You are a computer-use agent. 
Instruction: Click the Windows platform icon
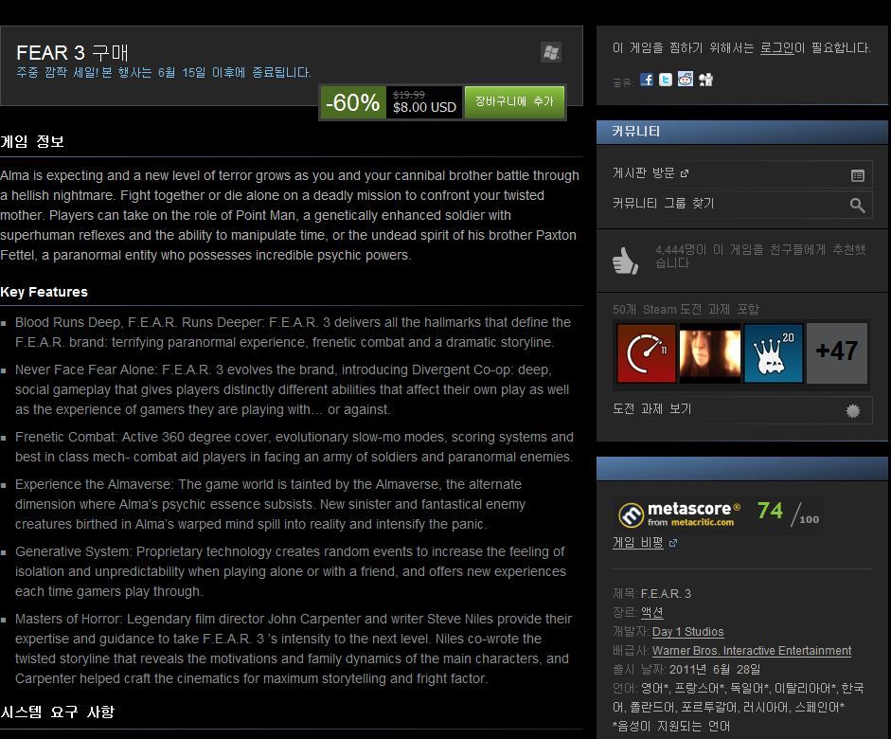tap(551, 53)
